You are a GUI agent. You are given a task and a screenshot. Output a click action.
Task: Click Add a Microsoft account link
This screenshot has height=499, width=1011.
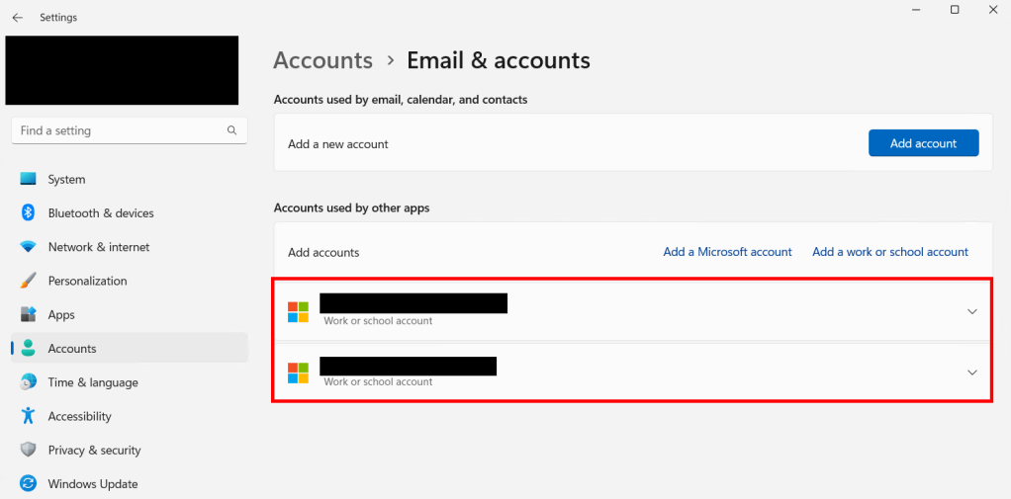727,252
